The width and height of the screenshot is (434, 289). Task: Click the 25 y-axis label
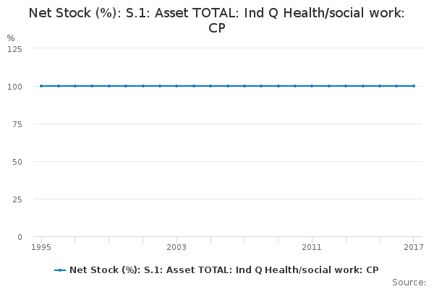coord(17,199)
